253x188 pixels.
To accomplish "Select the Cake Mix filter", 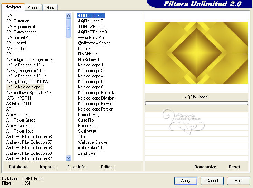I will pyautogui.click(x=86, y=49).
